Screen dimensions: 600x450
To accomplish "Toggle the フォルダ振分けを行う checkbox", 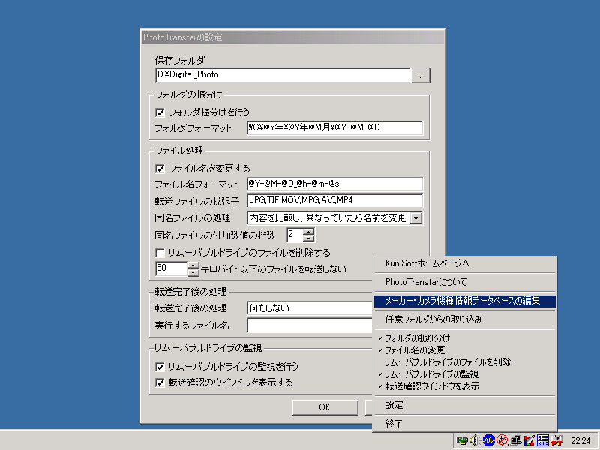I will 160,112.
